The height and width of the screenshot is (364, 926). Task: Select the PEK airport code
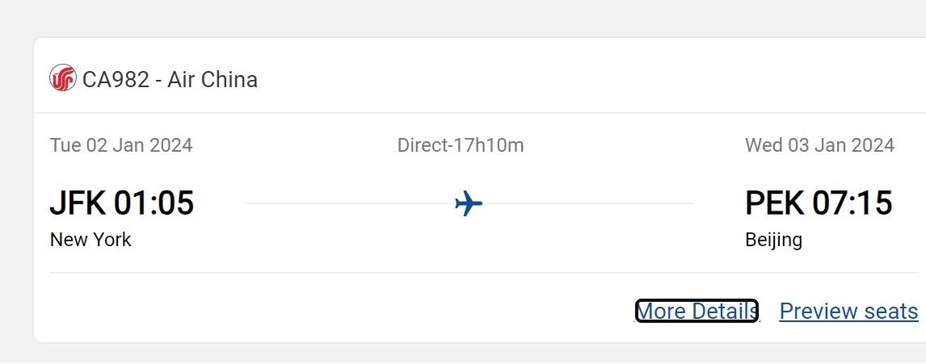click(x=774, y=203)
